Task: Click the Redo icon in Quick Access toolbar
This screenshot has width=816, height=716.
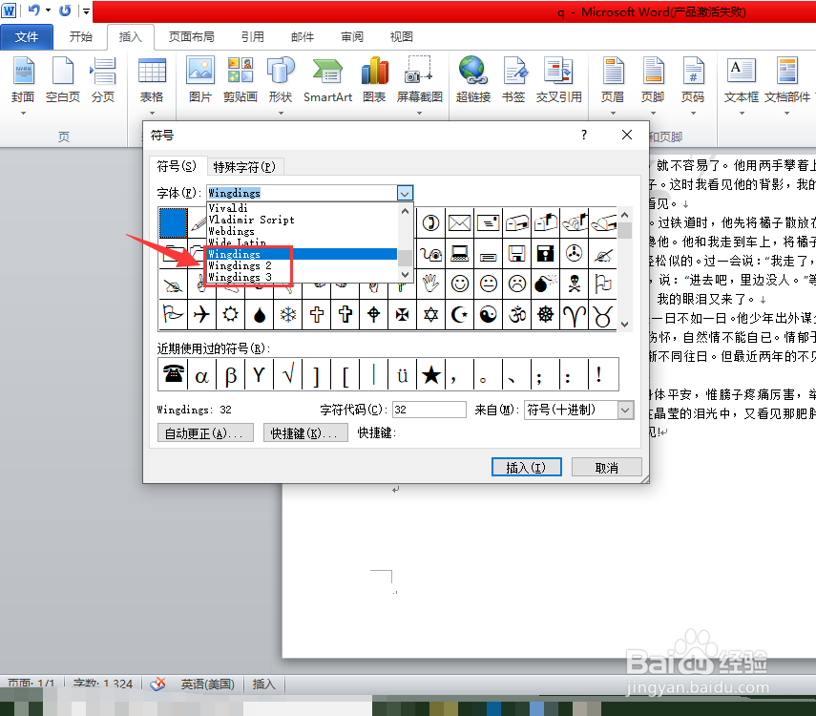Action: click(65, 10)
